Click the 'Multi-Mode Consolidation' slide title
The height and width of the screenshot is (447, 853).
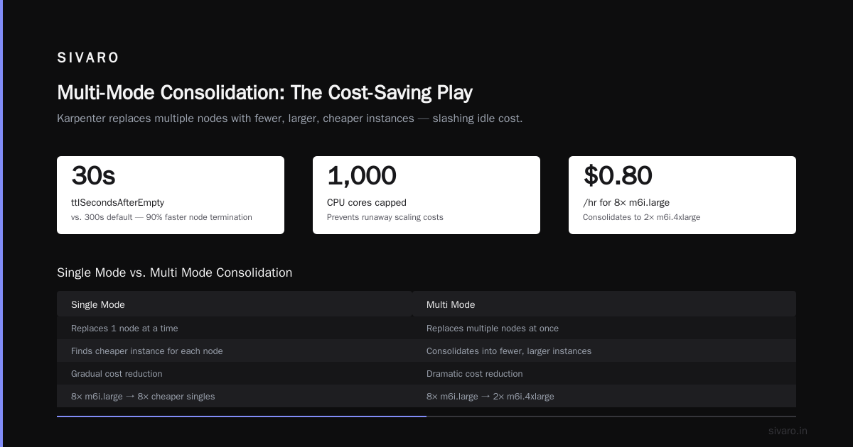click(x=264, y=93)
